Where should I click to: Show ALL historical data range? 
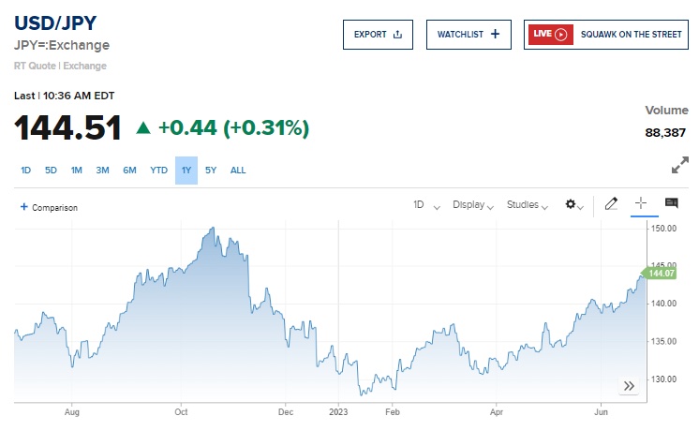(x=238, y=171)
